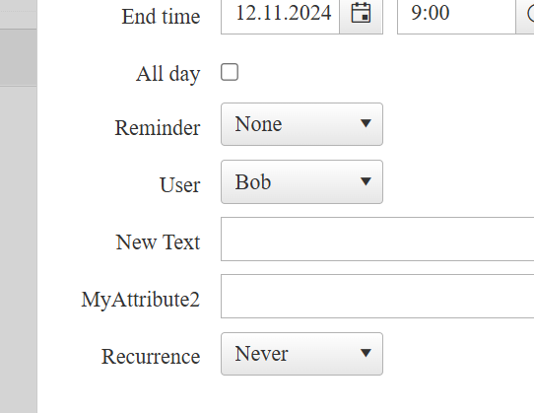
Task: Focus the MyAttribute2 input field
Action: pos(377,296)
